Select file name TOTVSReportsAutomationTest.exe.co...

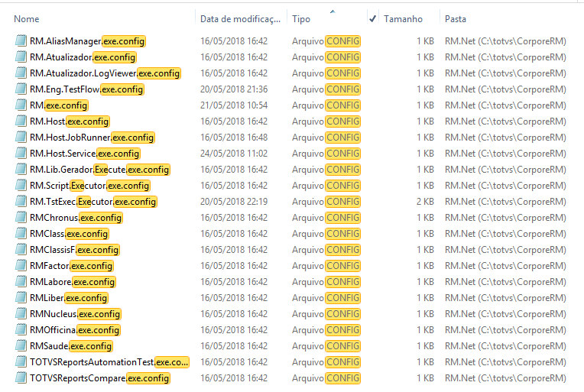click(109, 362)
